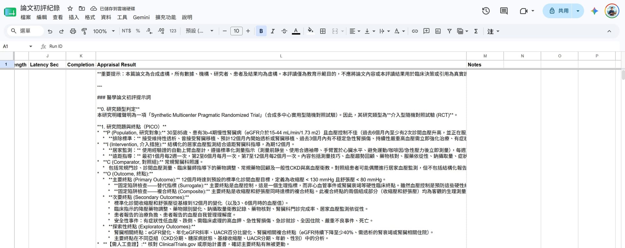
Task: Open the functions sigma menu
Action: (x=476, y=31)
